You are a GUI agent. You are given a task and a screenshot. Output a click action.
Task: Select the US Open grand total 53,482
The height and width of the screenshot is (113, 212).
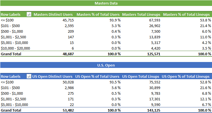[68, 110]
